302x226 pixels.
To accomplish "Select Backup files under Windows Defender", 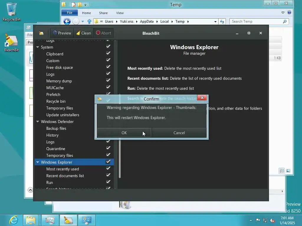I will coord(56,128).
